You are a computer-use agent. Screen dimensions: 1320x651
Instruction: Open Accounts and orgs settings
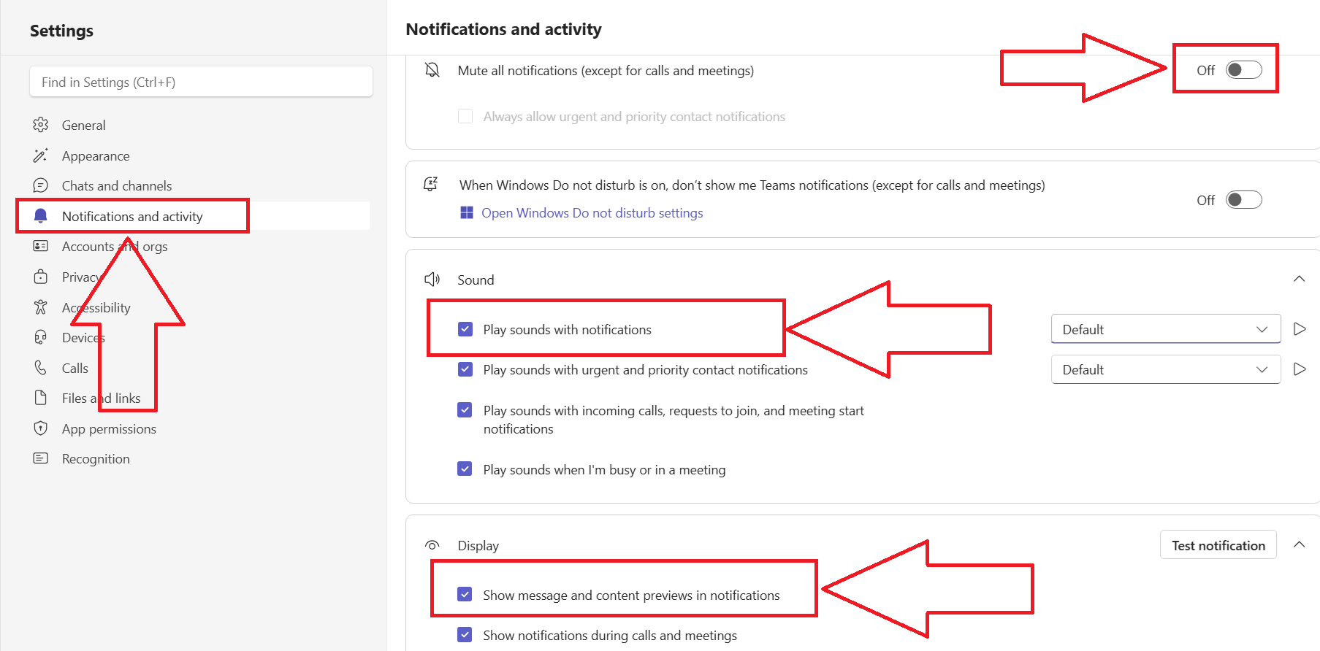(115, 246)
